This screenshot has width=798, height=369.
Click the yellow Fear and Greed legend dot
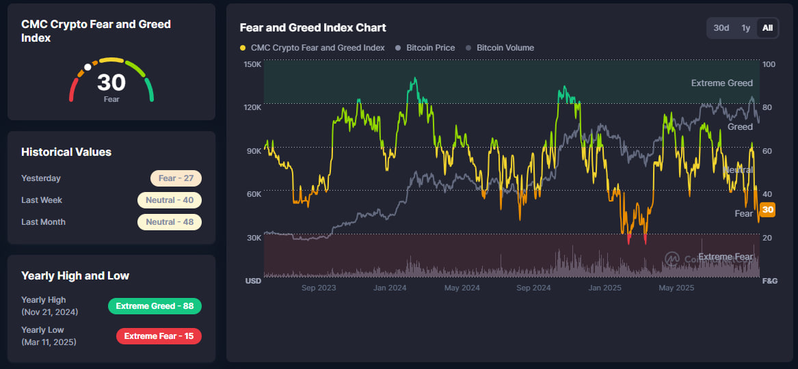[243, 48]
